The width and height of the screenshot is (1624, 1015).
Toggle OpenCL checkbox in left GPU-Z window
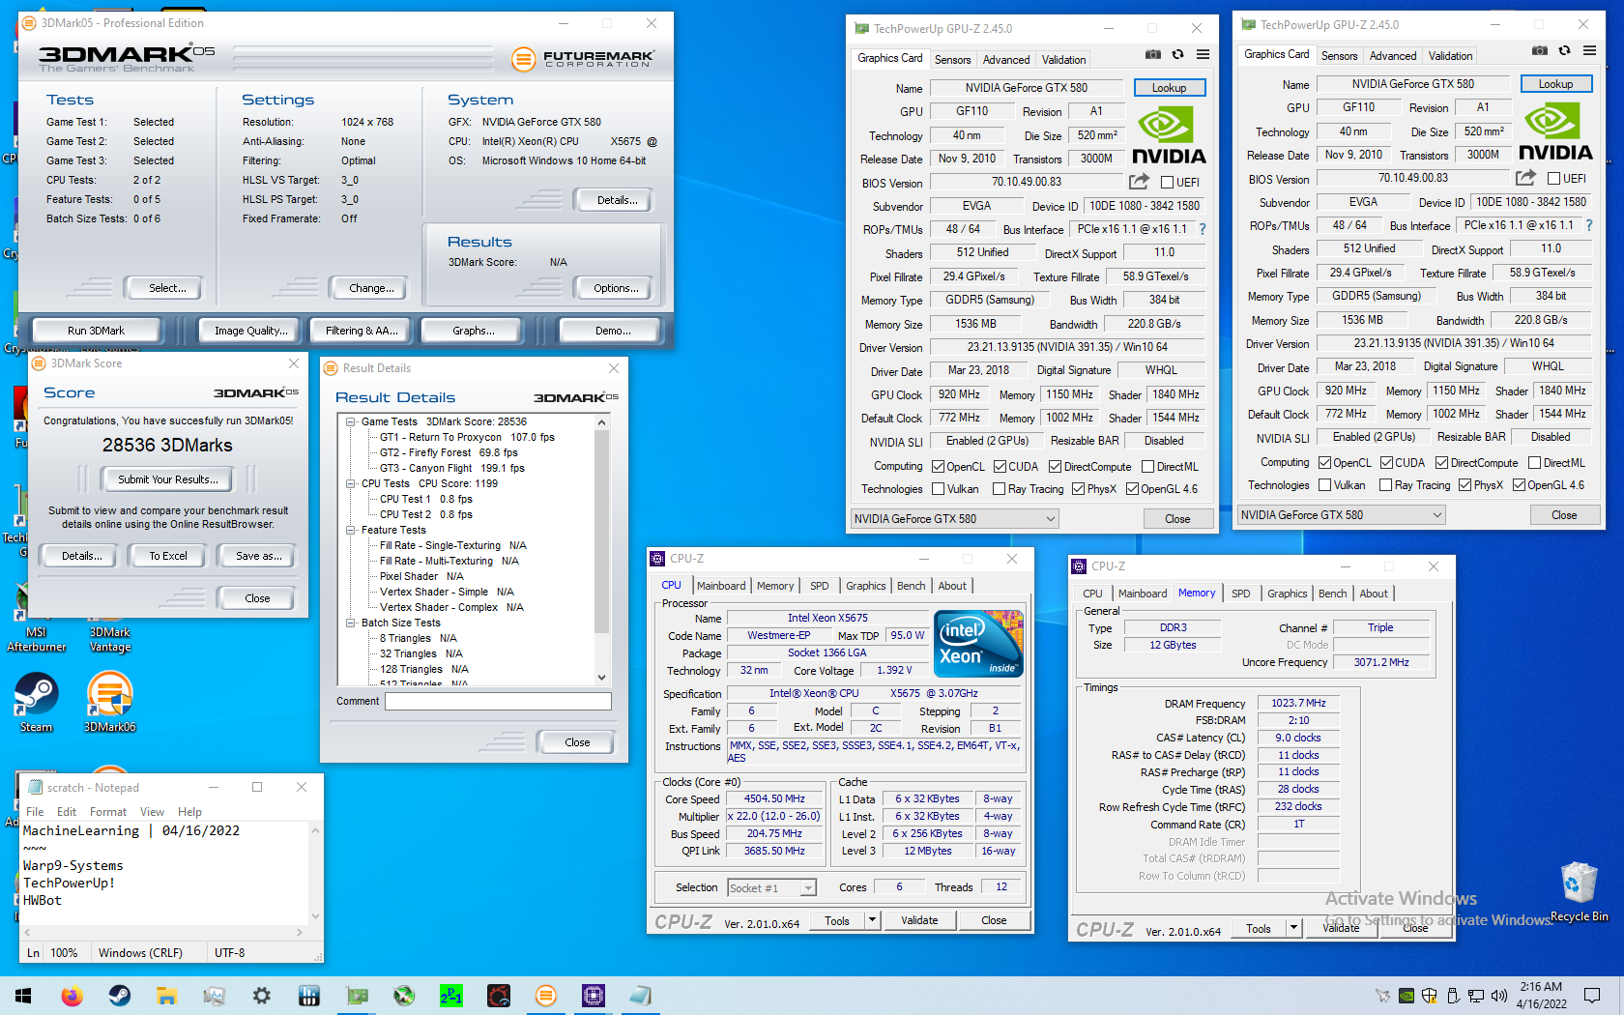point(938,466)
